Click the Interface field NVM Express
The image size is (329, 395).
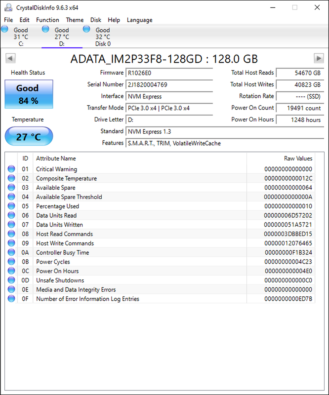pyautogui.click(x=169, y=96)
